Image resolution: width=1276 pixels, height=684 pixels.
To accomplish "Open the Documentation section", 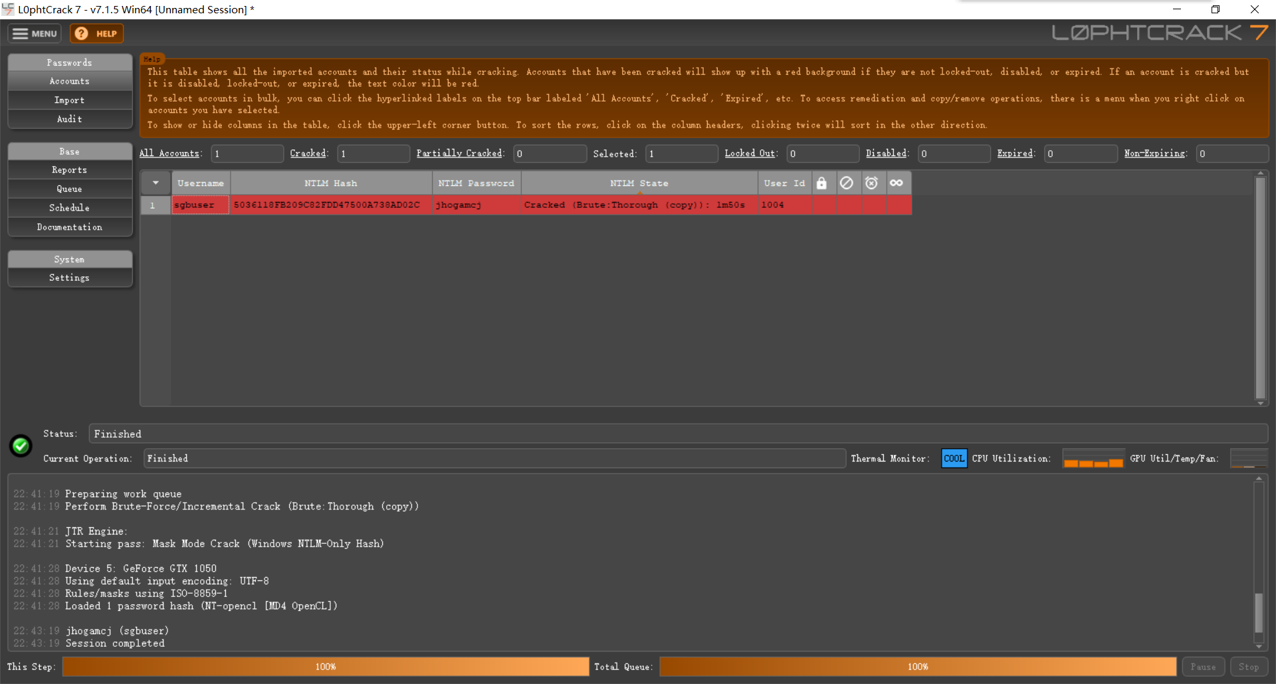I will pos(70,227).
